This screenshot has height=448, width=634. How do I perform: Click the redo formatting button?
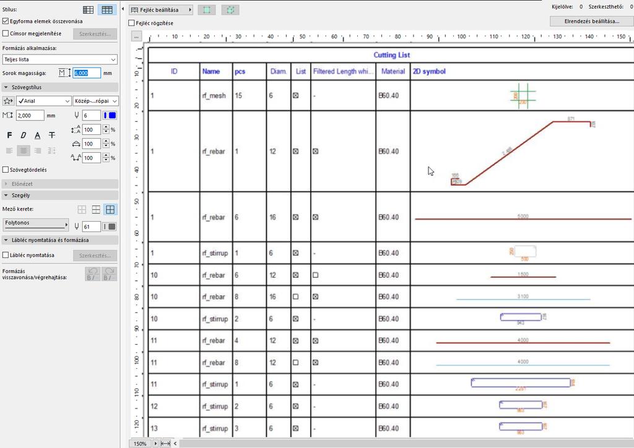click(x=109, y=274)
